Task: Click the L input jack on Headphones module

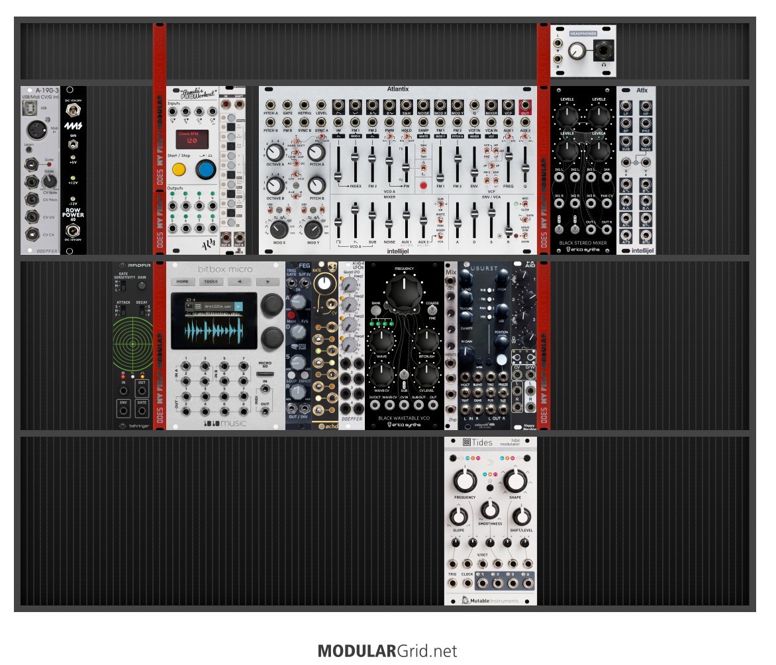Action: (558, 43)
